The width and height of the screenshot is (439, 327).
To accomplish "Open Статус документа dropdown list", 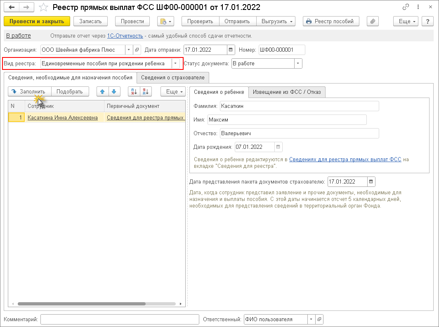I will pyautogui.click(x=298, y=64).
